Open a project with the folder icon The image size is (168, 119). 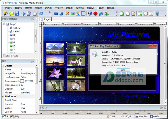11,14
